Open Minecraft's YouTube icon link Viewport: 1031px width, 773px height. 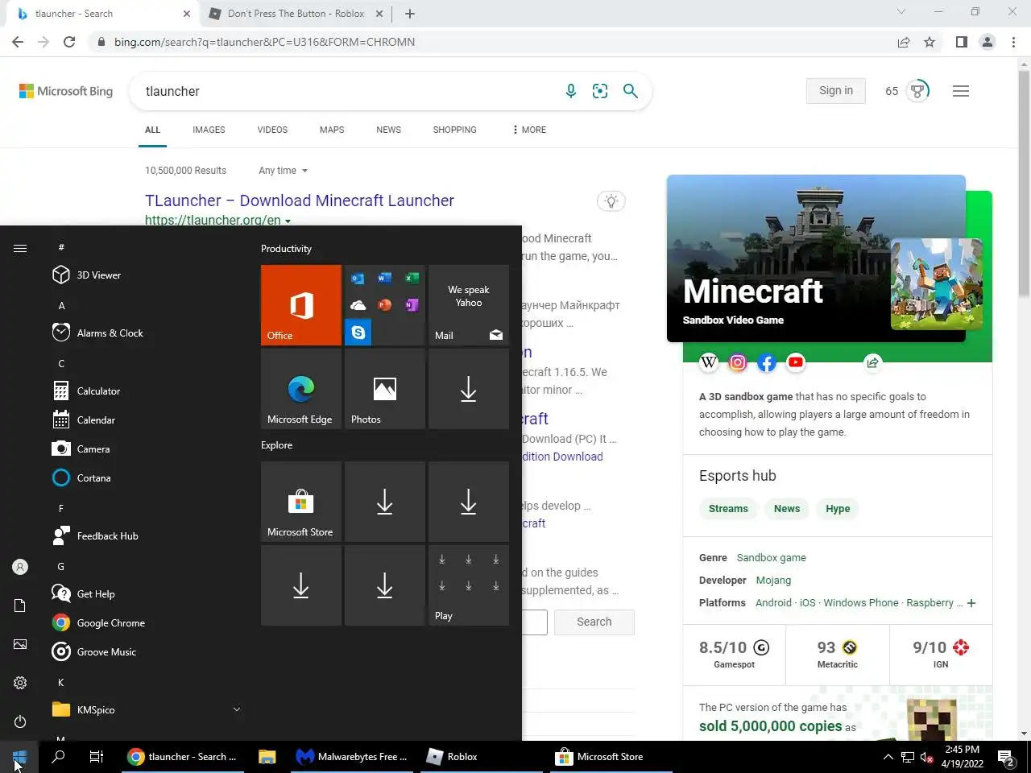click(796, 362)
